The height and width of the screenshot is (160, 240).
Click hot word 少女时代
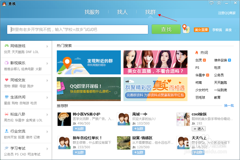[x=202, y=90]
